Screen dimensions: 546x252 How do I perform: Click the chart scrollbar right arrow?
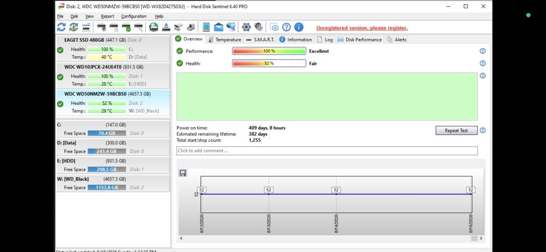point(481,238)
